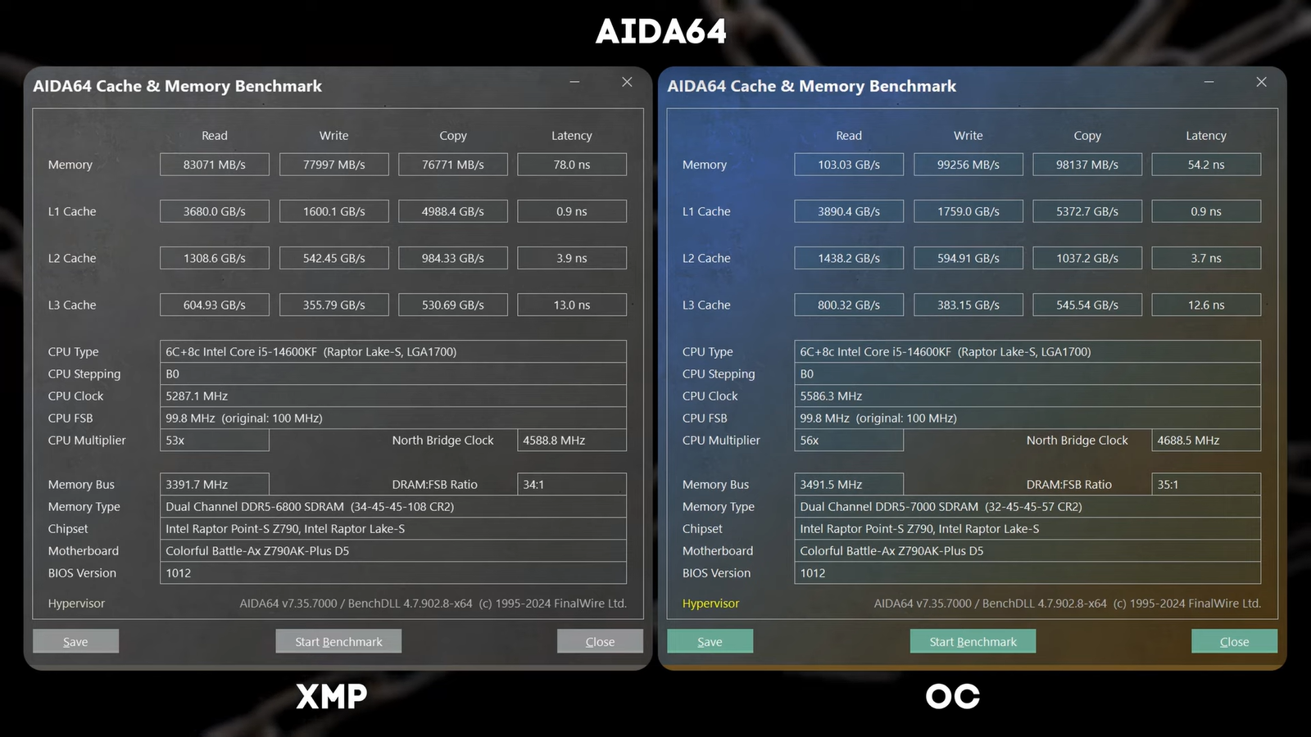The width and height of the screenshot is (1311, 737).
Task: Click Save in the OC benchmark window
Action: (x=710, y=641)
